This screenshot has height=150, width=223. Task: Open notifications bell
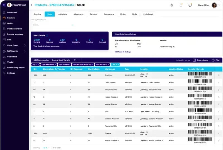point(181,5)
